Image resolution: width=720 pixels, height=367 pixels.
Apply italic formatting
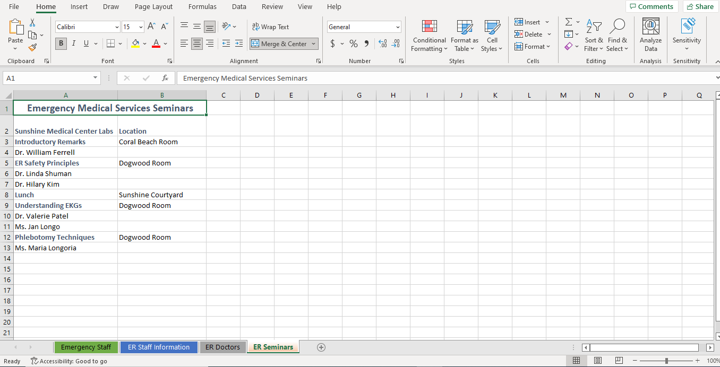tap(73, 43)
